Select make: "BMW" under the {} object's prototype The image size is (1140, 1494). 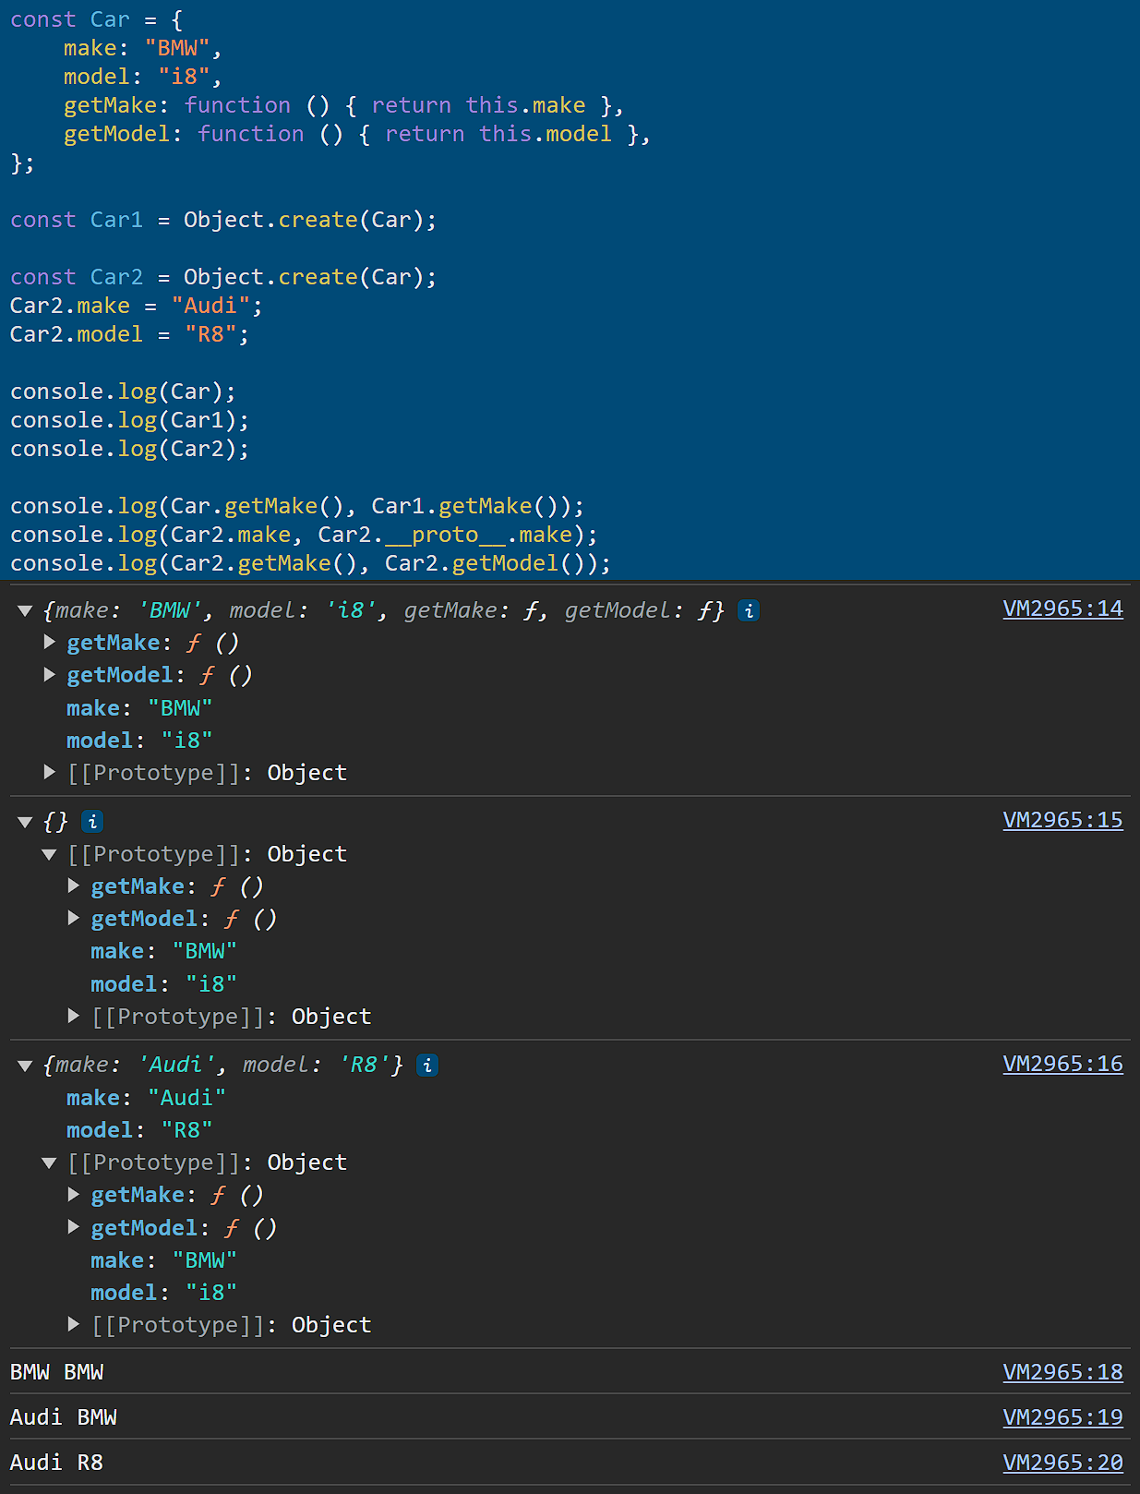(x=163, y=951)
